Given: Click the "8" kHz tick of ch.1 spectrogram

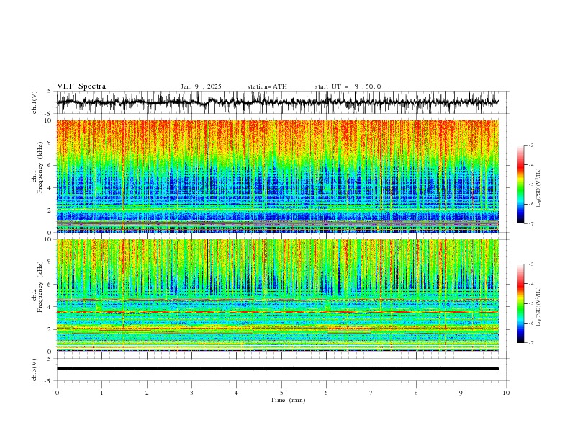Looking at the screenshot, I should 50,143.
